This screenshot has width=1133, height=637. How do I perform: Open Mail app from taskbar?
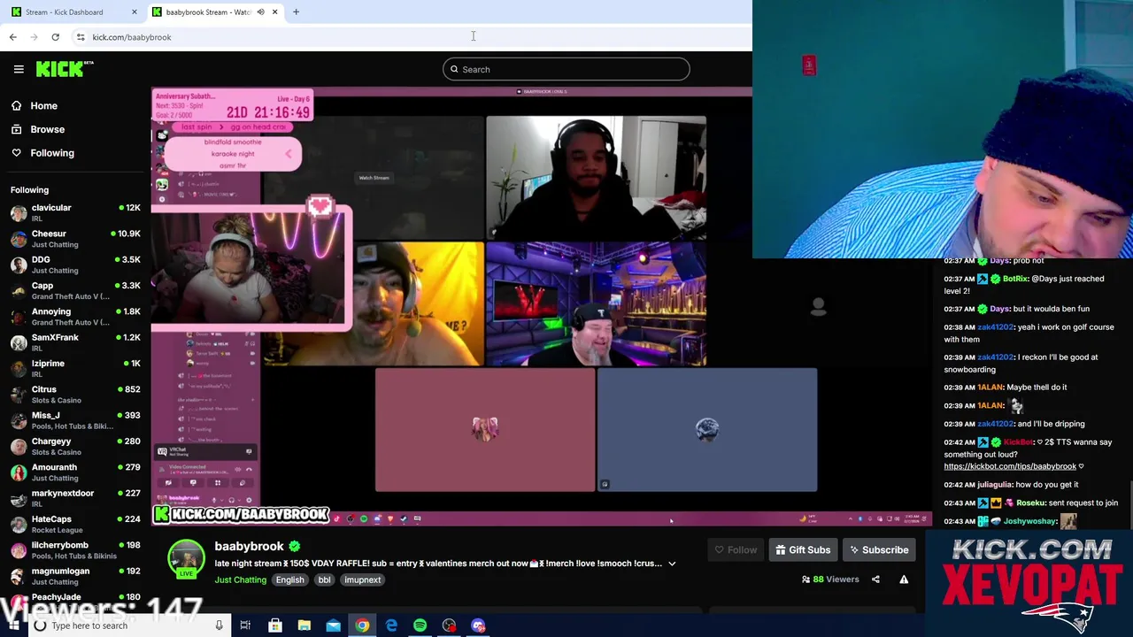(333, 625)
